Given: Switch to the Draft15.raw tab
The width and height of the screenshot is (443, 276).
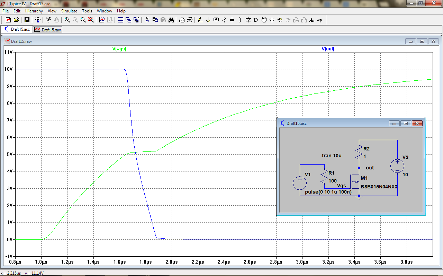Looking at the screenshot, I should pyautogui.click(x=48, y=30).
